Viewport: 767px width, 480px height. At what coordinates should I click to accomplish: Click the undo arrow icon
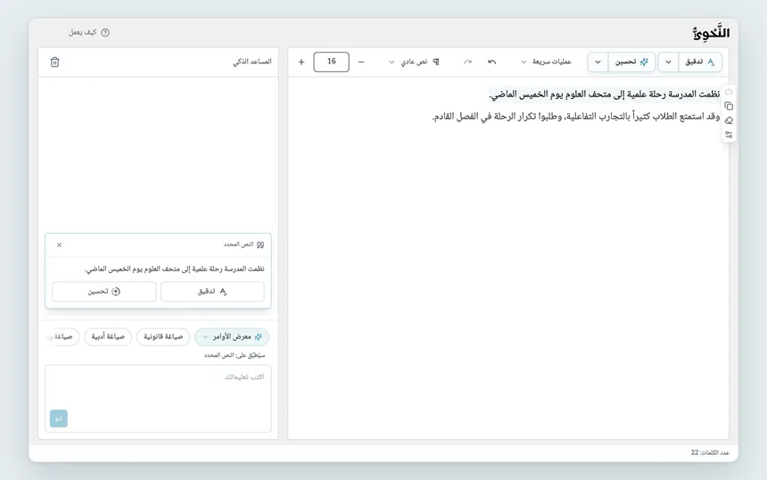coord(492,62)
